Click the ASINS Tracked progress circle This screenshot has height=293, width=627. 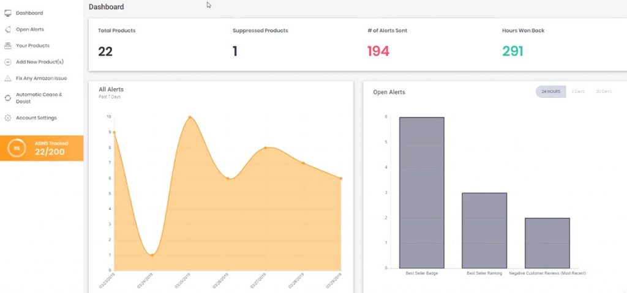[17, 148]
